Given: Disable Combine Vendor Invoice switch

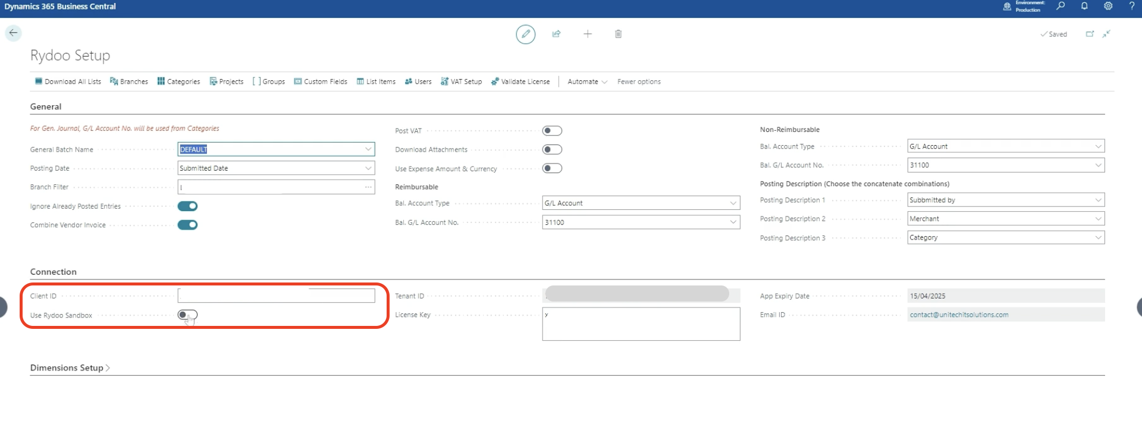Looking at the screenshot, I should [187, 225].
